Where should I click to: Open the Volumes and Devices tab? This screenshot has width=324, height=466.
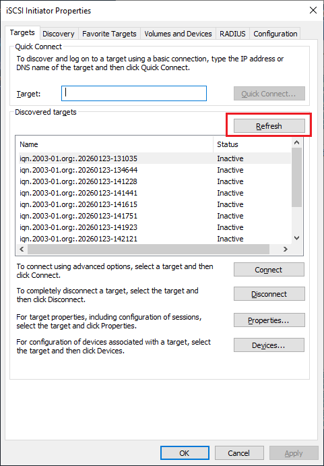tap(179, 34)
